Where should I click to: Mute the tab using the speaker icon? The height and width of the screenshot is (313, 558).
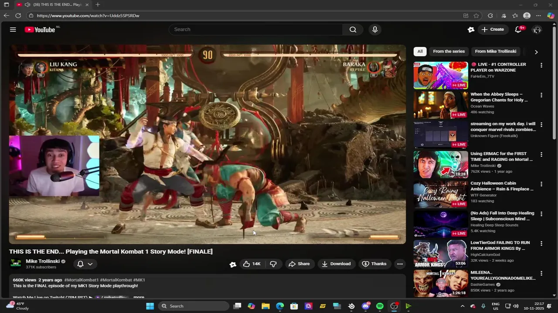[x=27, y=4]
